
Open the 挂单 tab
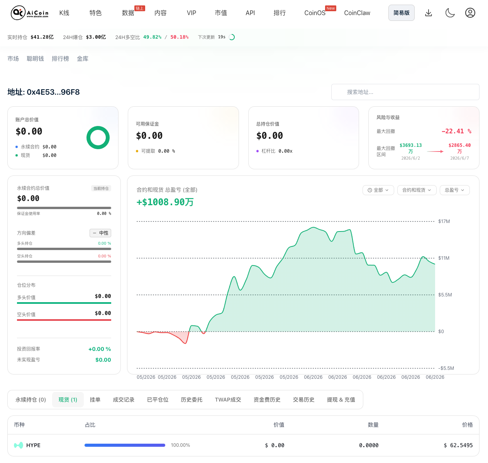[95, 400]
